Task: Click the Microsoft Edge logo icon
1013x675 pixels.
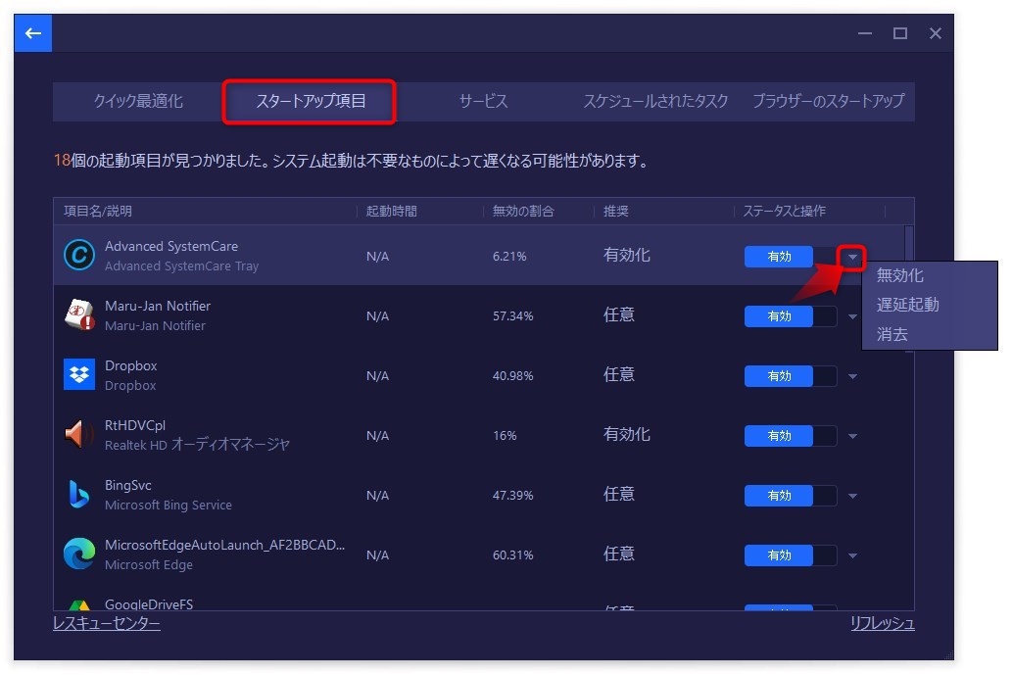Action: coord(79,554)
